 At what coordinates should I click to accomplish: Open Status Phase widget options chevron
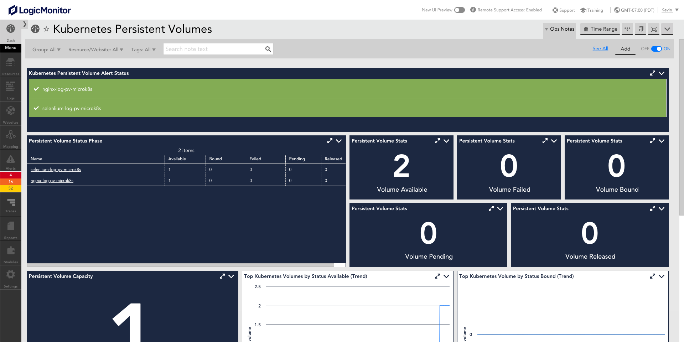339,141
